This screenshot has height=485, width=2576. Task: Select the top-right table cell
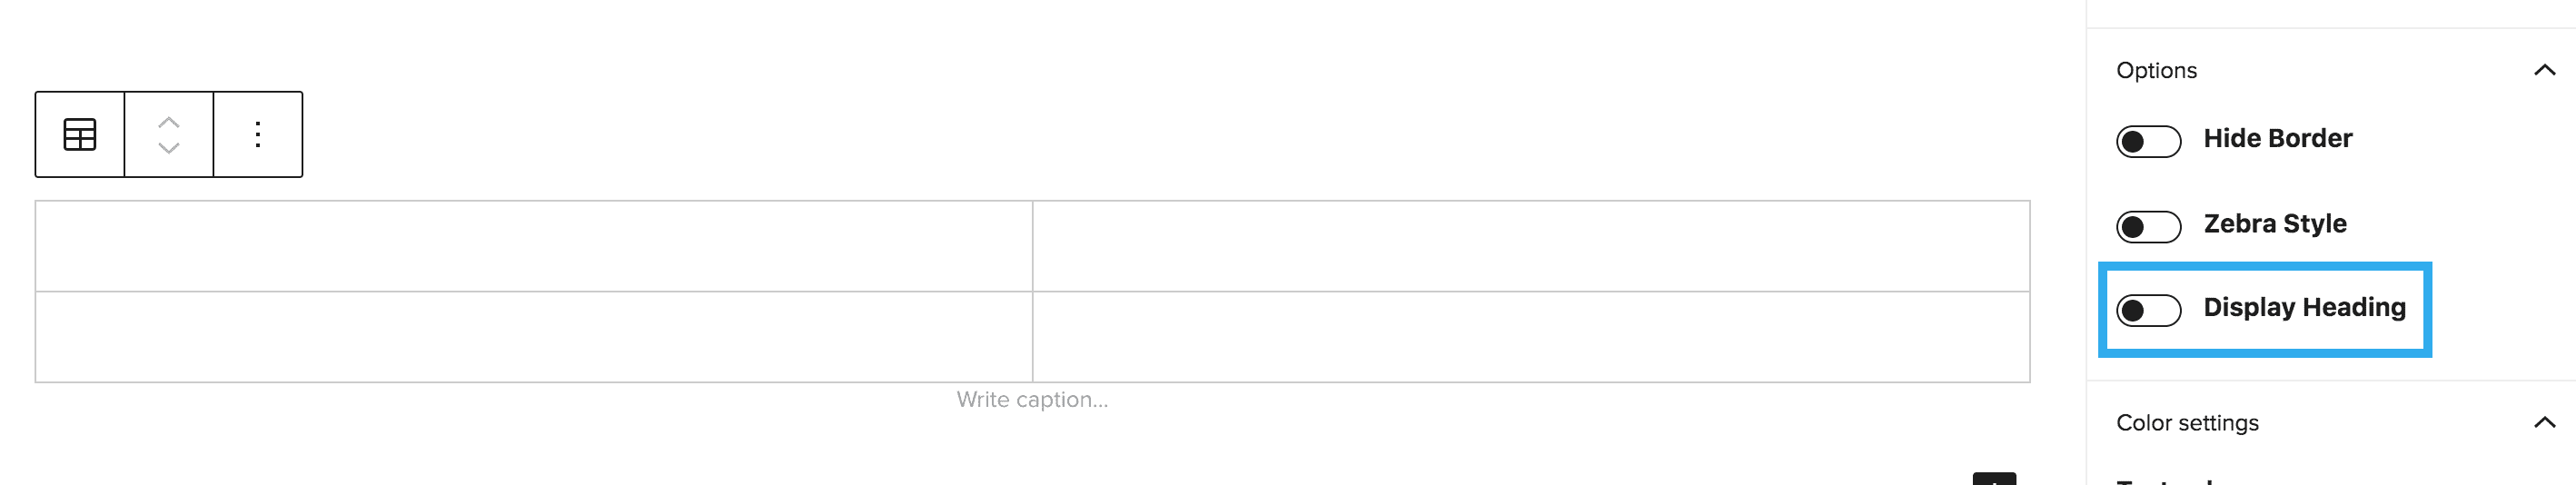pos(1530,246)
